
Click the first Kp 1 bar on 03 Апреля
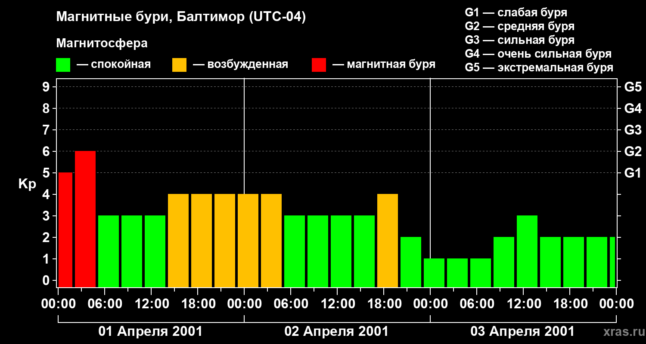434,273
